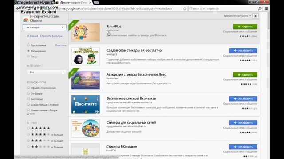Select the five-star rating filter

(28, 128)
